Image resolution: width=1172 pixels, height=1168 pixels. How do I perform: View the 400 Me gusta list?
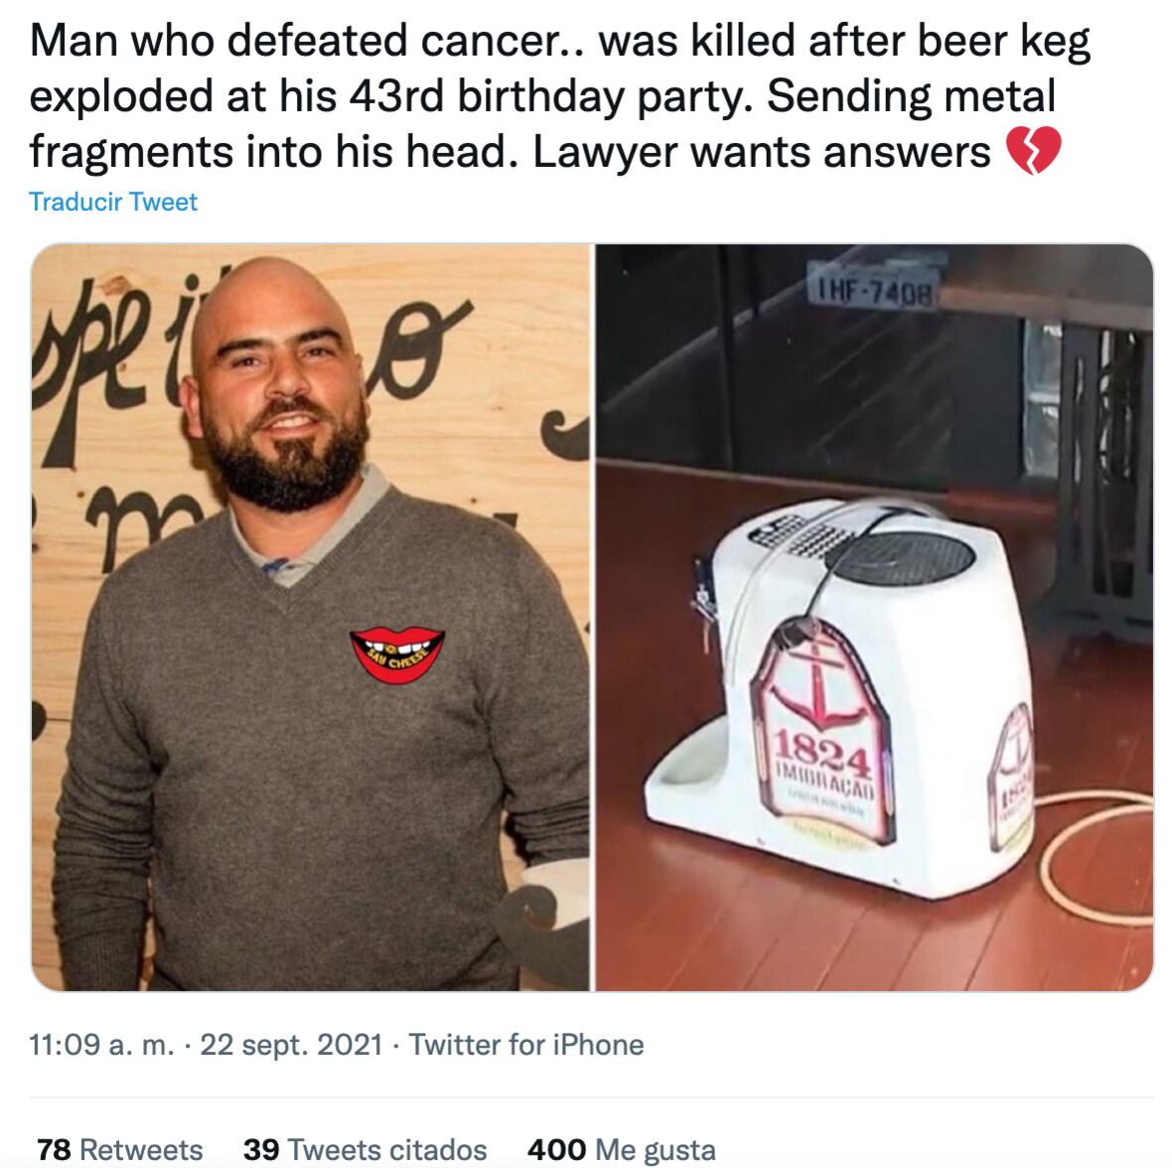coord(621,1149)
